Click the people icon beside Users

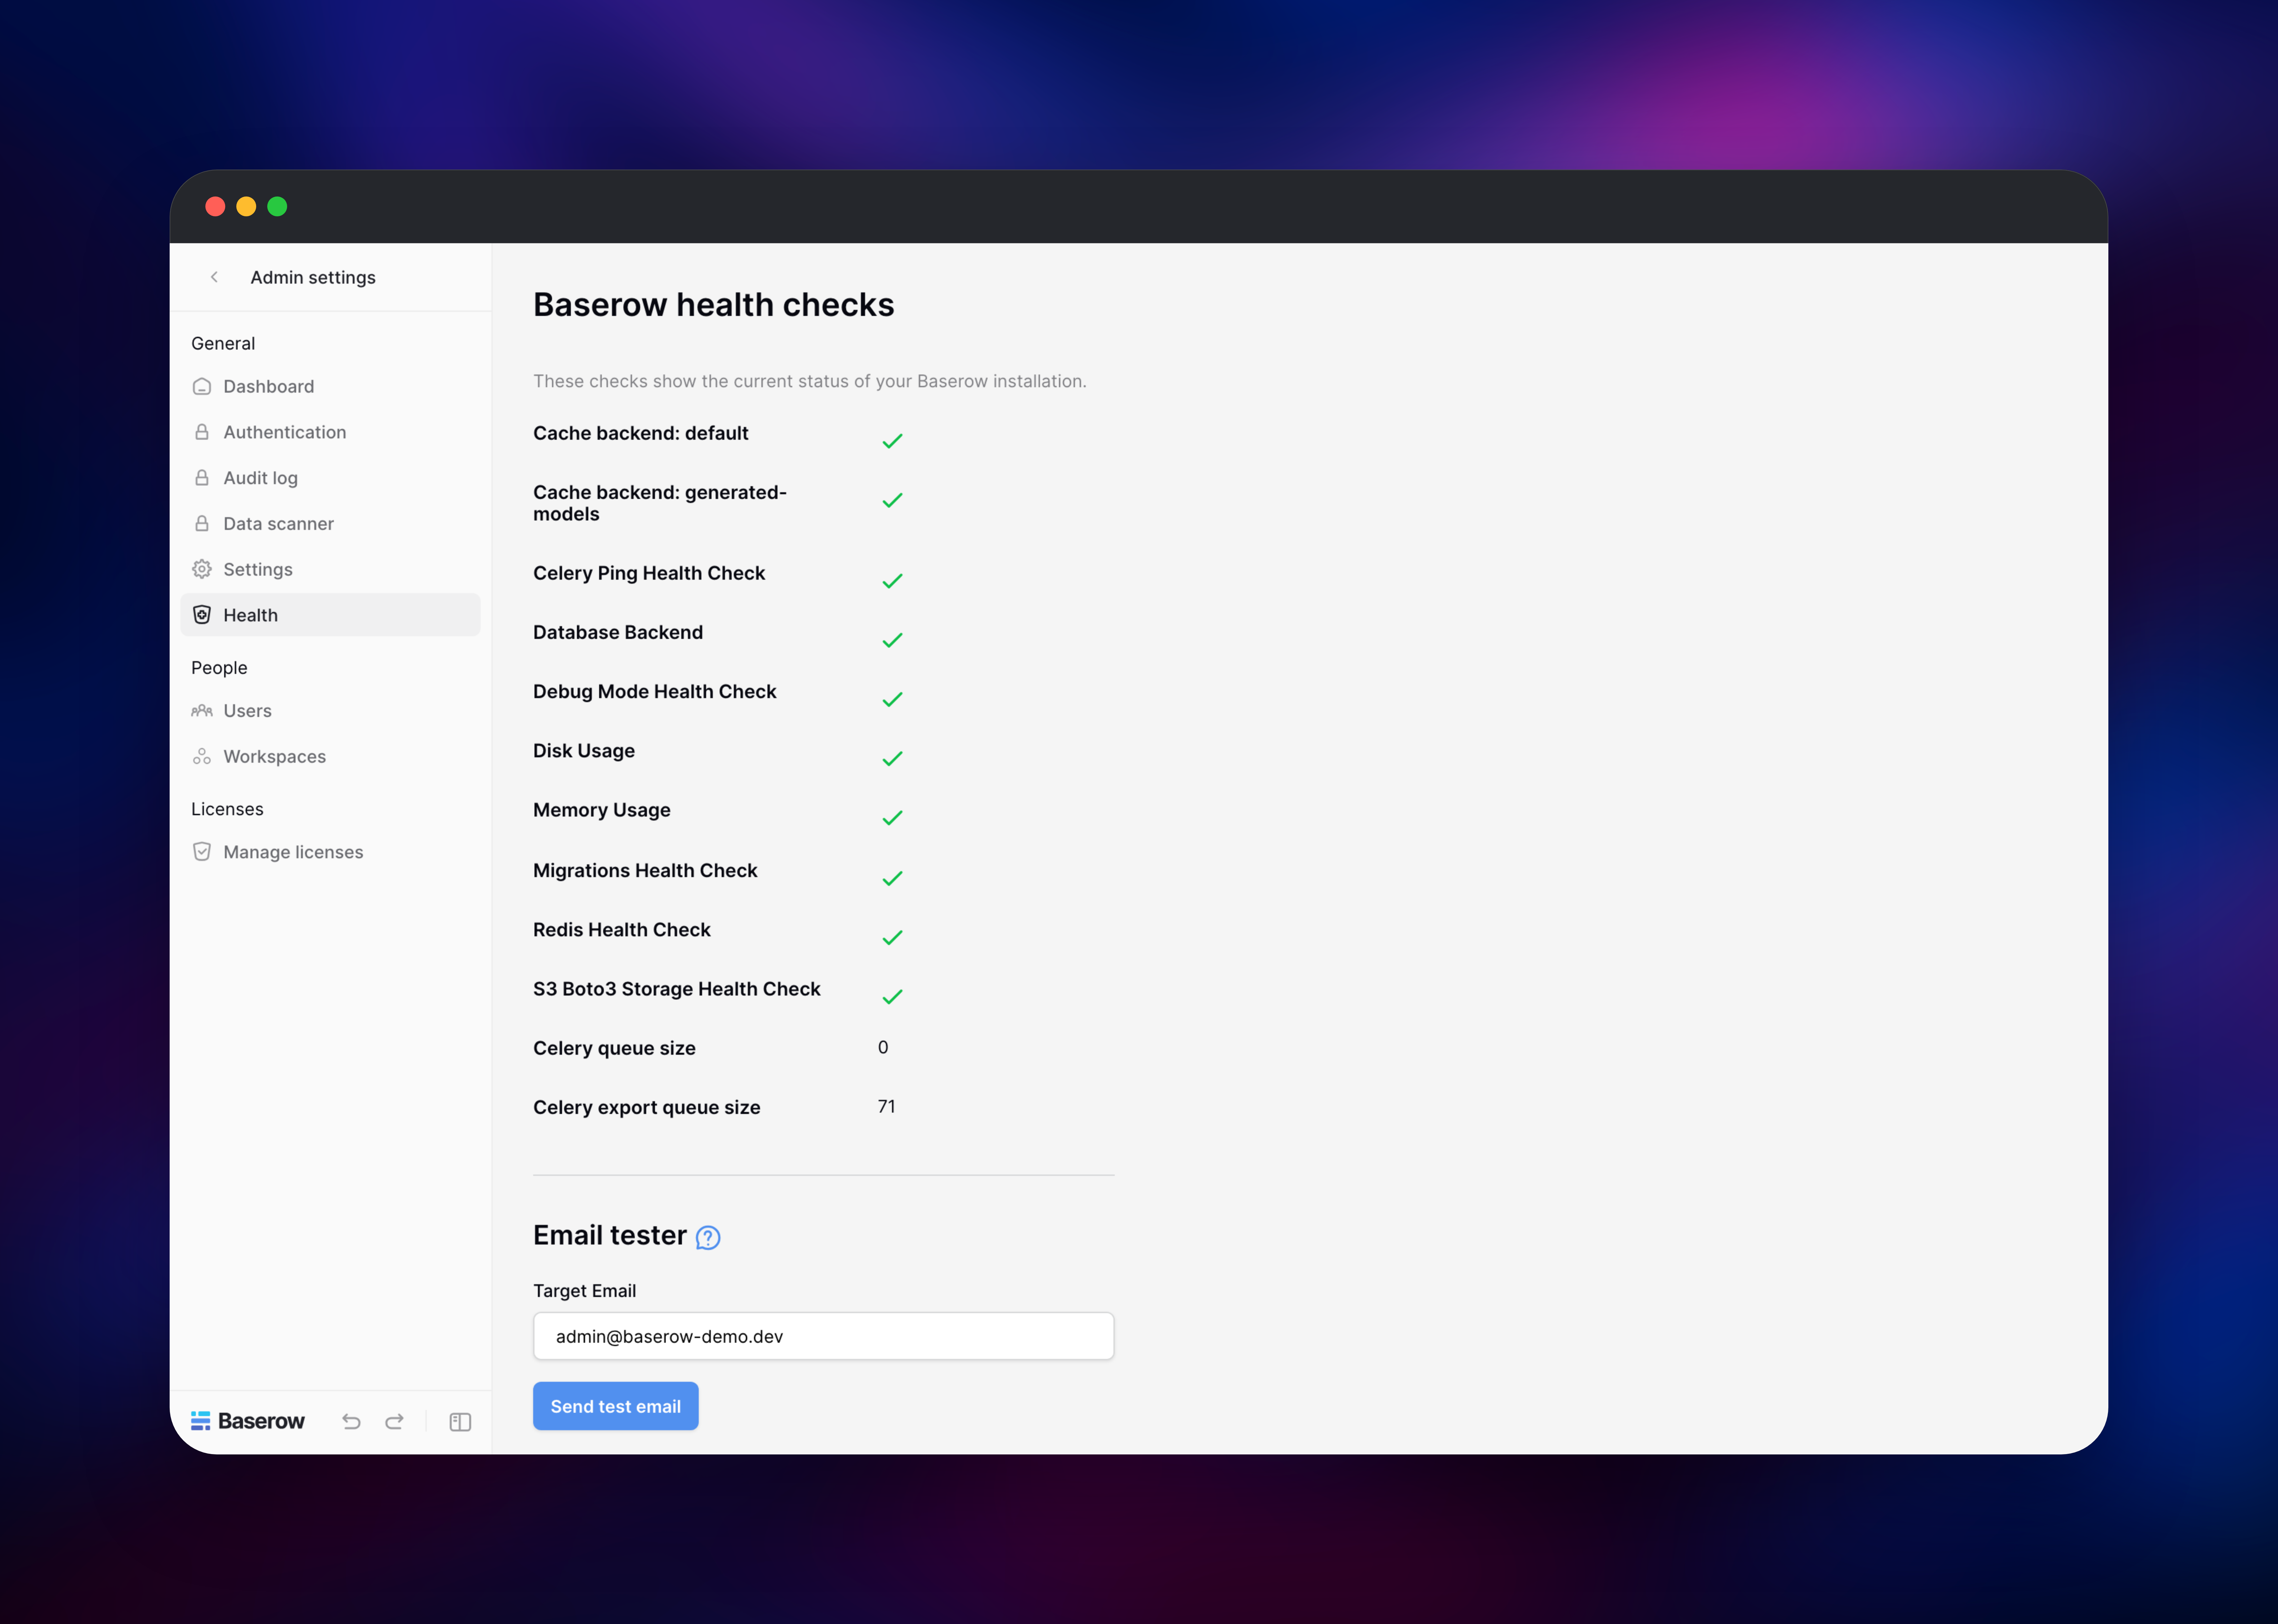coord(202,711)
